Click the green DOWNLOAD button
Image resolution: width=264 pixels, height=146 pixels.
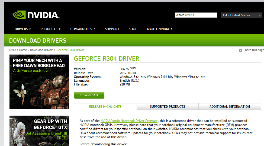(x=89, y=95)
